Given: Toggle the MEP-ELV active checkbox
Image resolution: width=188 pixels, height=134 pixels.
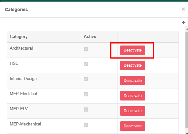Looking at the screenshot, I should (86, 109).
